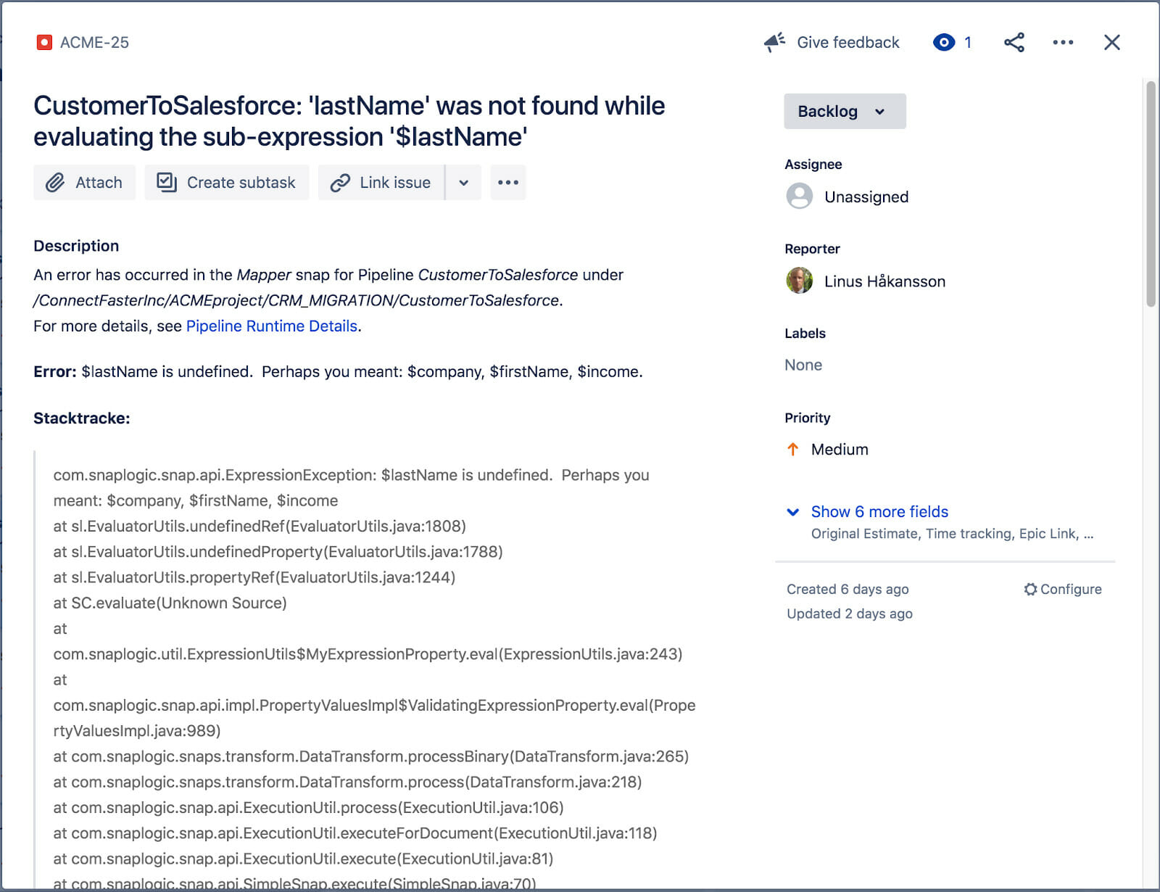The height and width of the screenshot is (892, 1160).
Task: Click reporter Linus Håkansson's avatar
Action: 800,281
